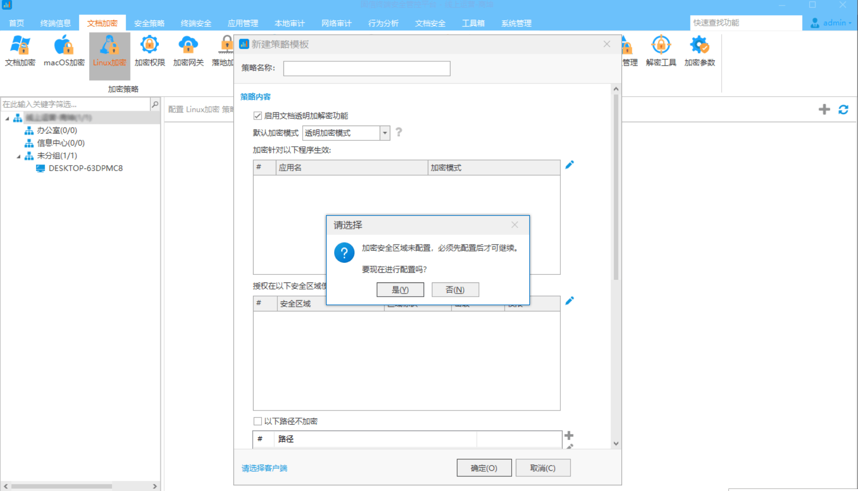Switch to the 行为分析 tab
858x491 pixels.
coord(383,23)
